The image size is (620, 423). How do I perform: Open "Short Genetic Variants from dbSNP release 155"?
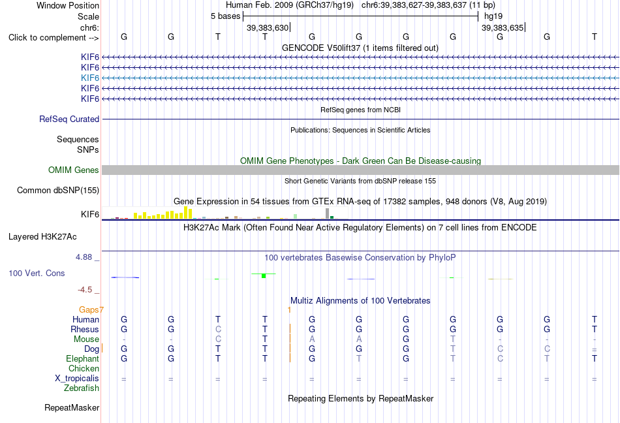pos(360,181)
